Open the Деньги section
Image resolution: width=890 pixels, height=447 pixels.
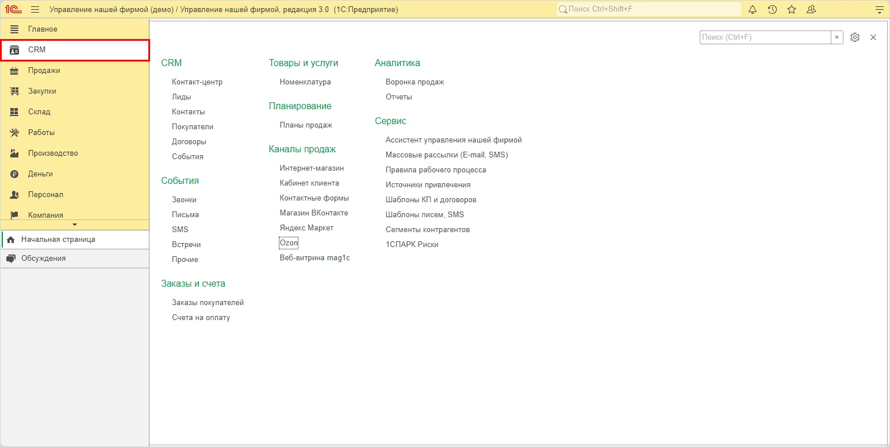[x=75, y=174]
